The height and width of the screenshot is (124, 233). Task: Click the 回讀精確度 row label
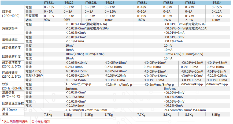coord(10,73)
